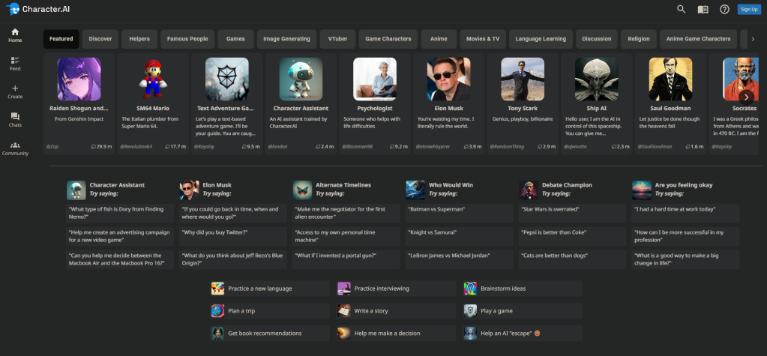Open the Community sidebar icon
This screenshot has width=767, height=356.
(x=15, y=148)
